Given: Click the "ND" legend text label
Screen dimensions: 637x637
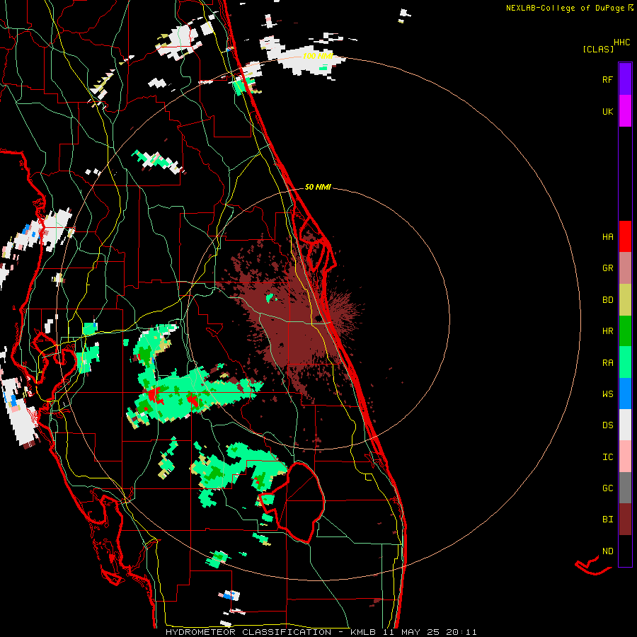Looking at the screenshot, I should coord(607,551).
